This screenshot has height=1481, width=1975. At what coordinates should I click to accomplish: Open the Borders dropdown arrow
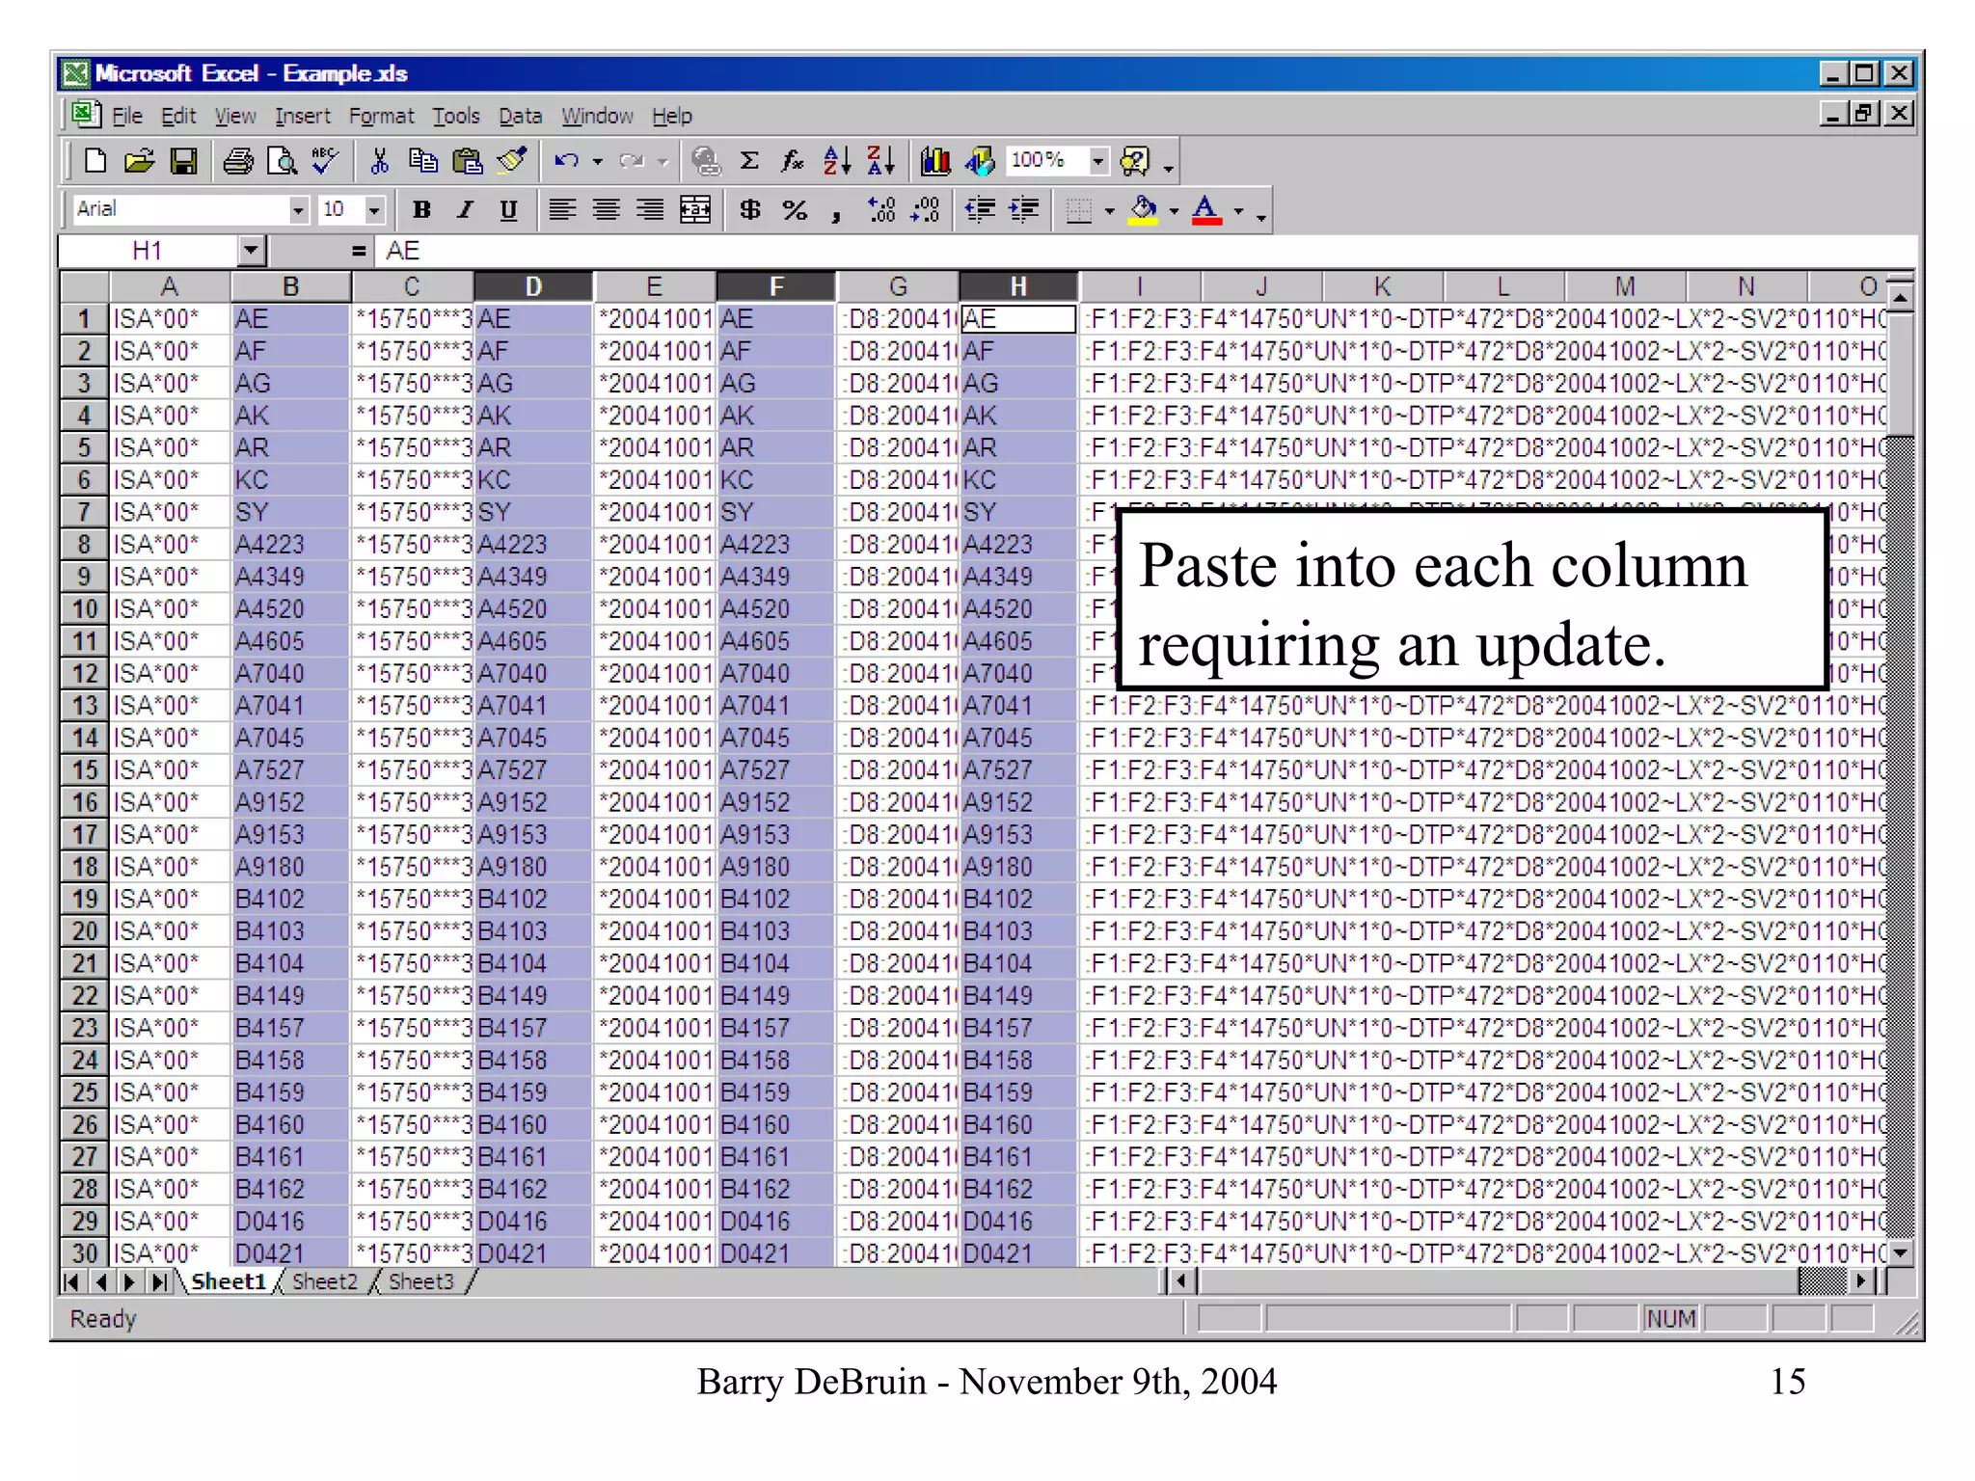pos(1110,210)
